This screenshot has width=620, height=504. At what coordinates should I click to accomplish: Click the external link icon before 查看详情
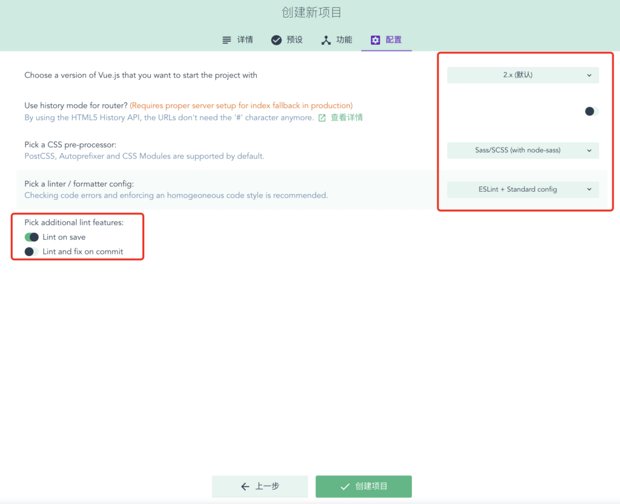pyautogui.click(x=322, y=118)
